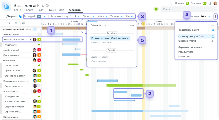This screenshot has height=120, width=219.
Task: Open the Проекти navigation tab
Action: click(x=29, y=10)
